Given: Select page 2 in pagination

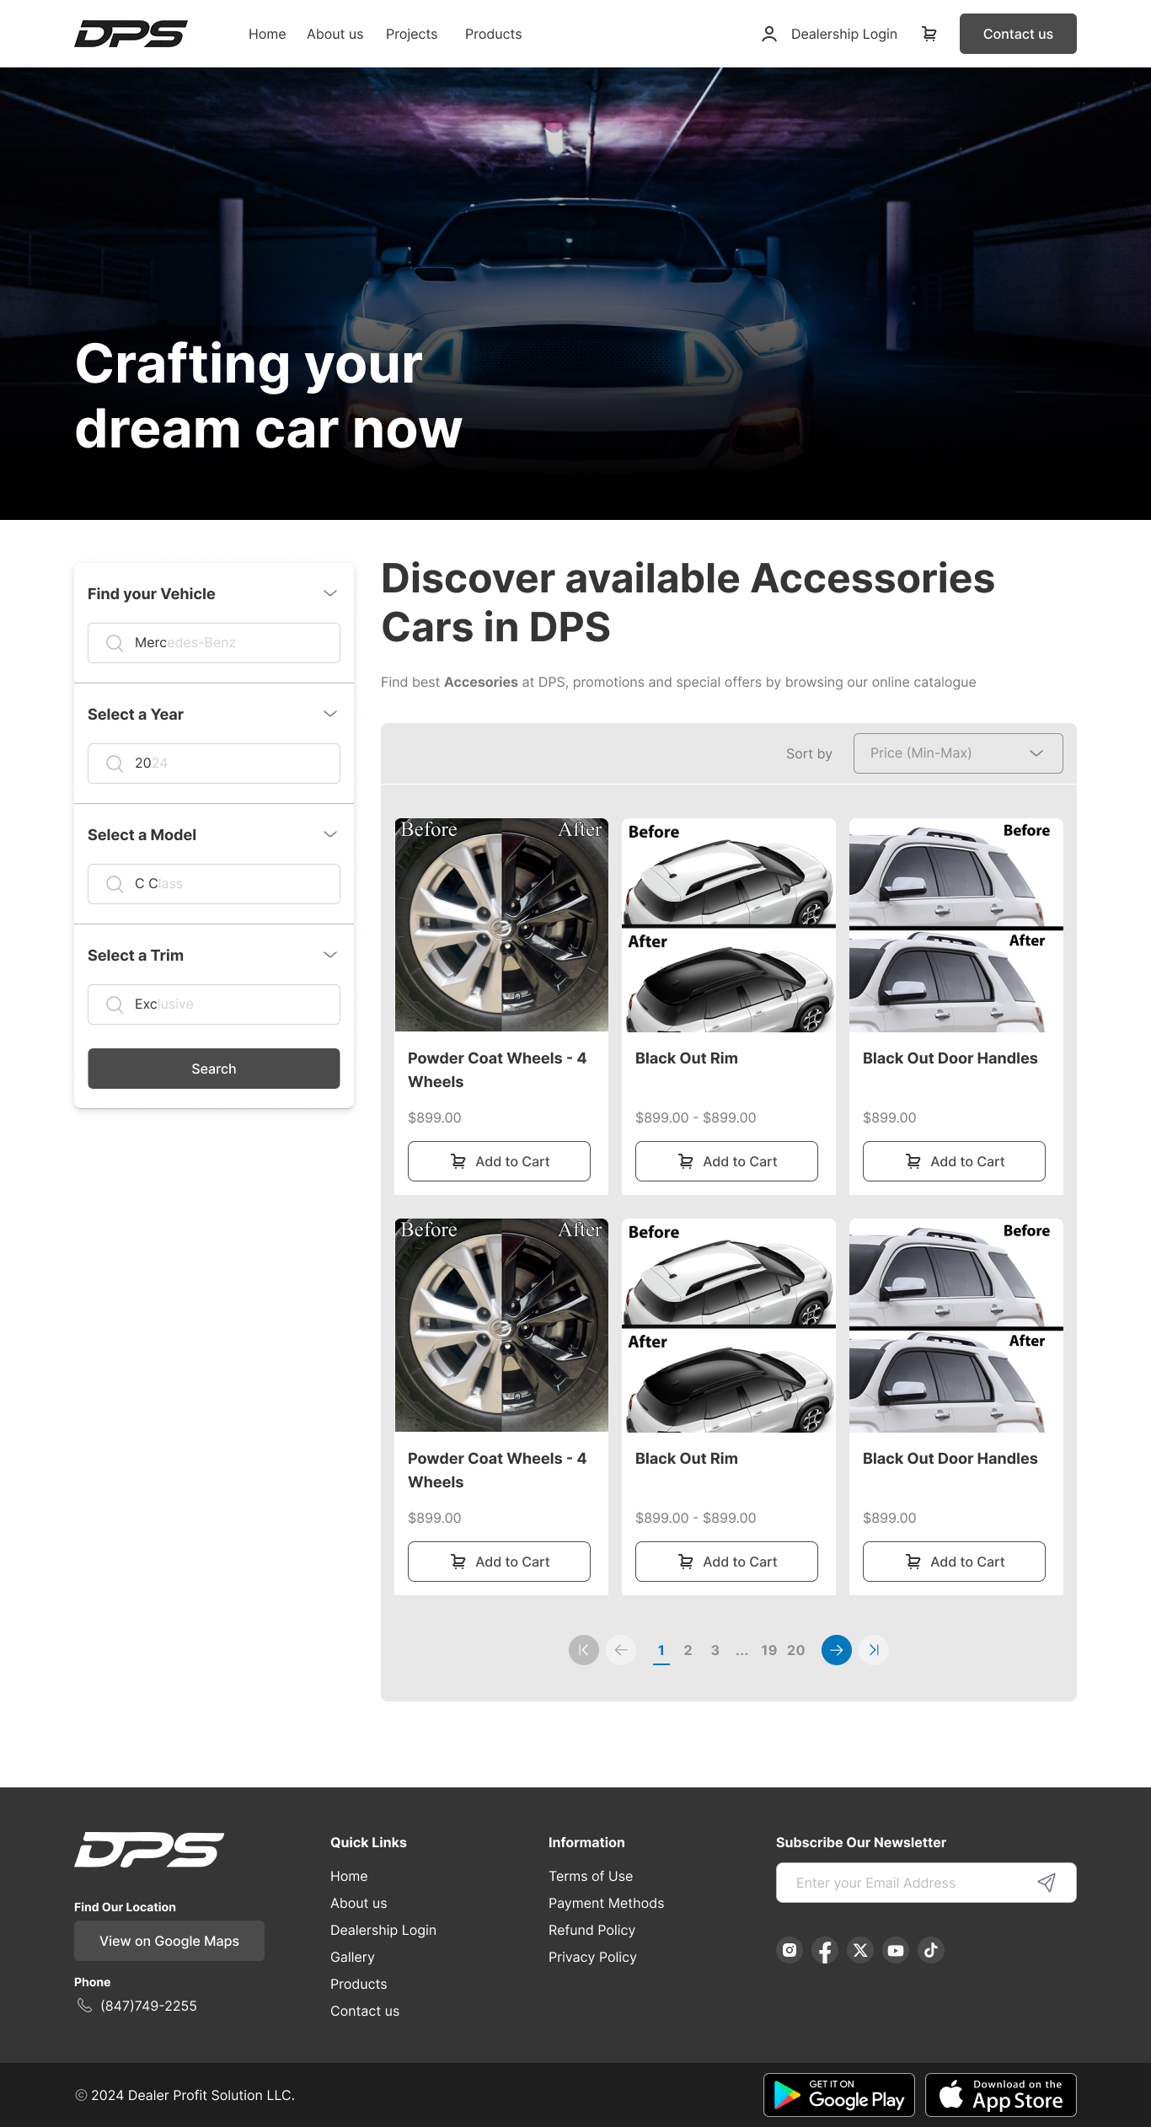Looking at the screenshot, I should click(688, 1650).
